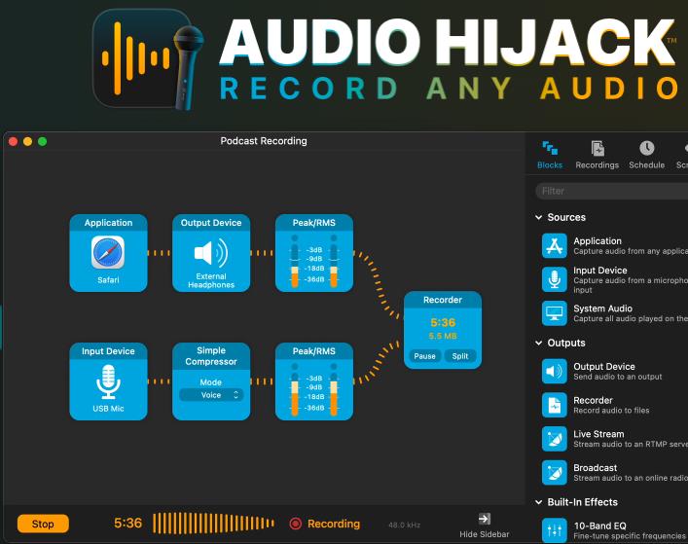Click the 5:36 time in the Recorder block
Viewport: 688px width, 544px height.
coord(443,322)
